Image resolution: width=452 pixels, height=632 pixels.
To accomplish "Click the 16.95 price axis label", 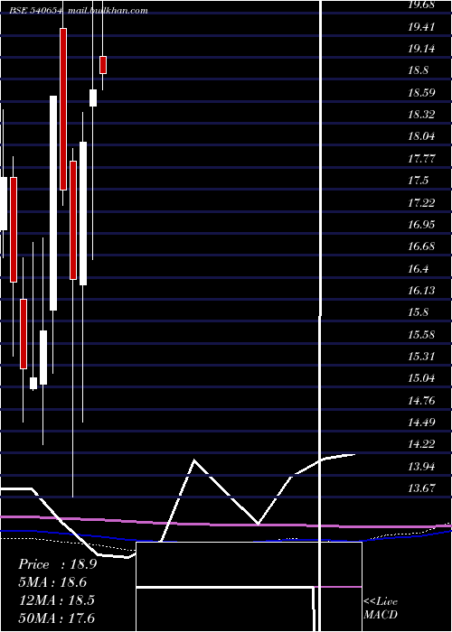I will click(x=421, y=224).
